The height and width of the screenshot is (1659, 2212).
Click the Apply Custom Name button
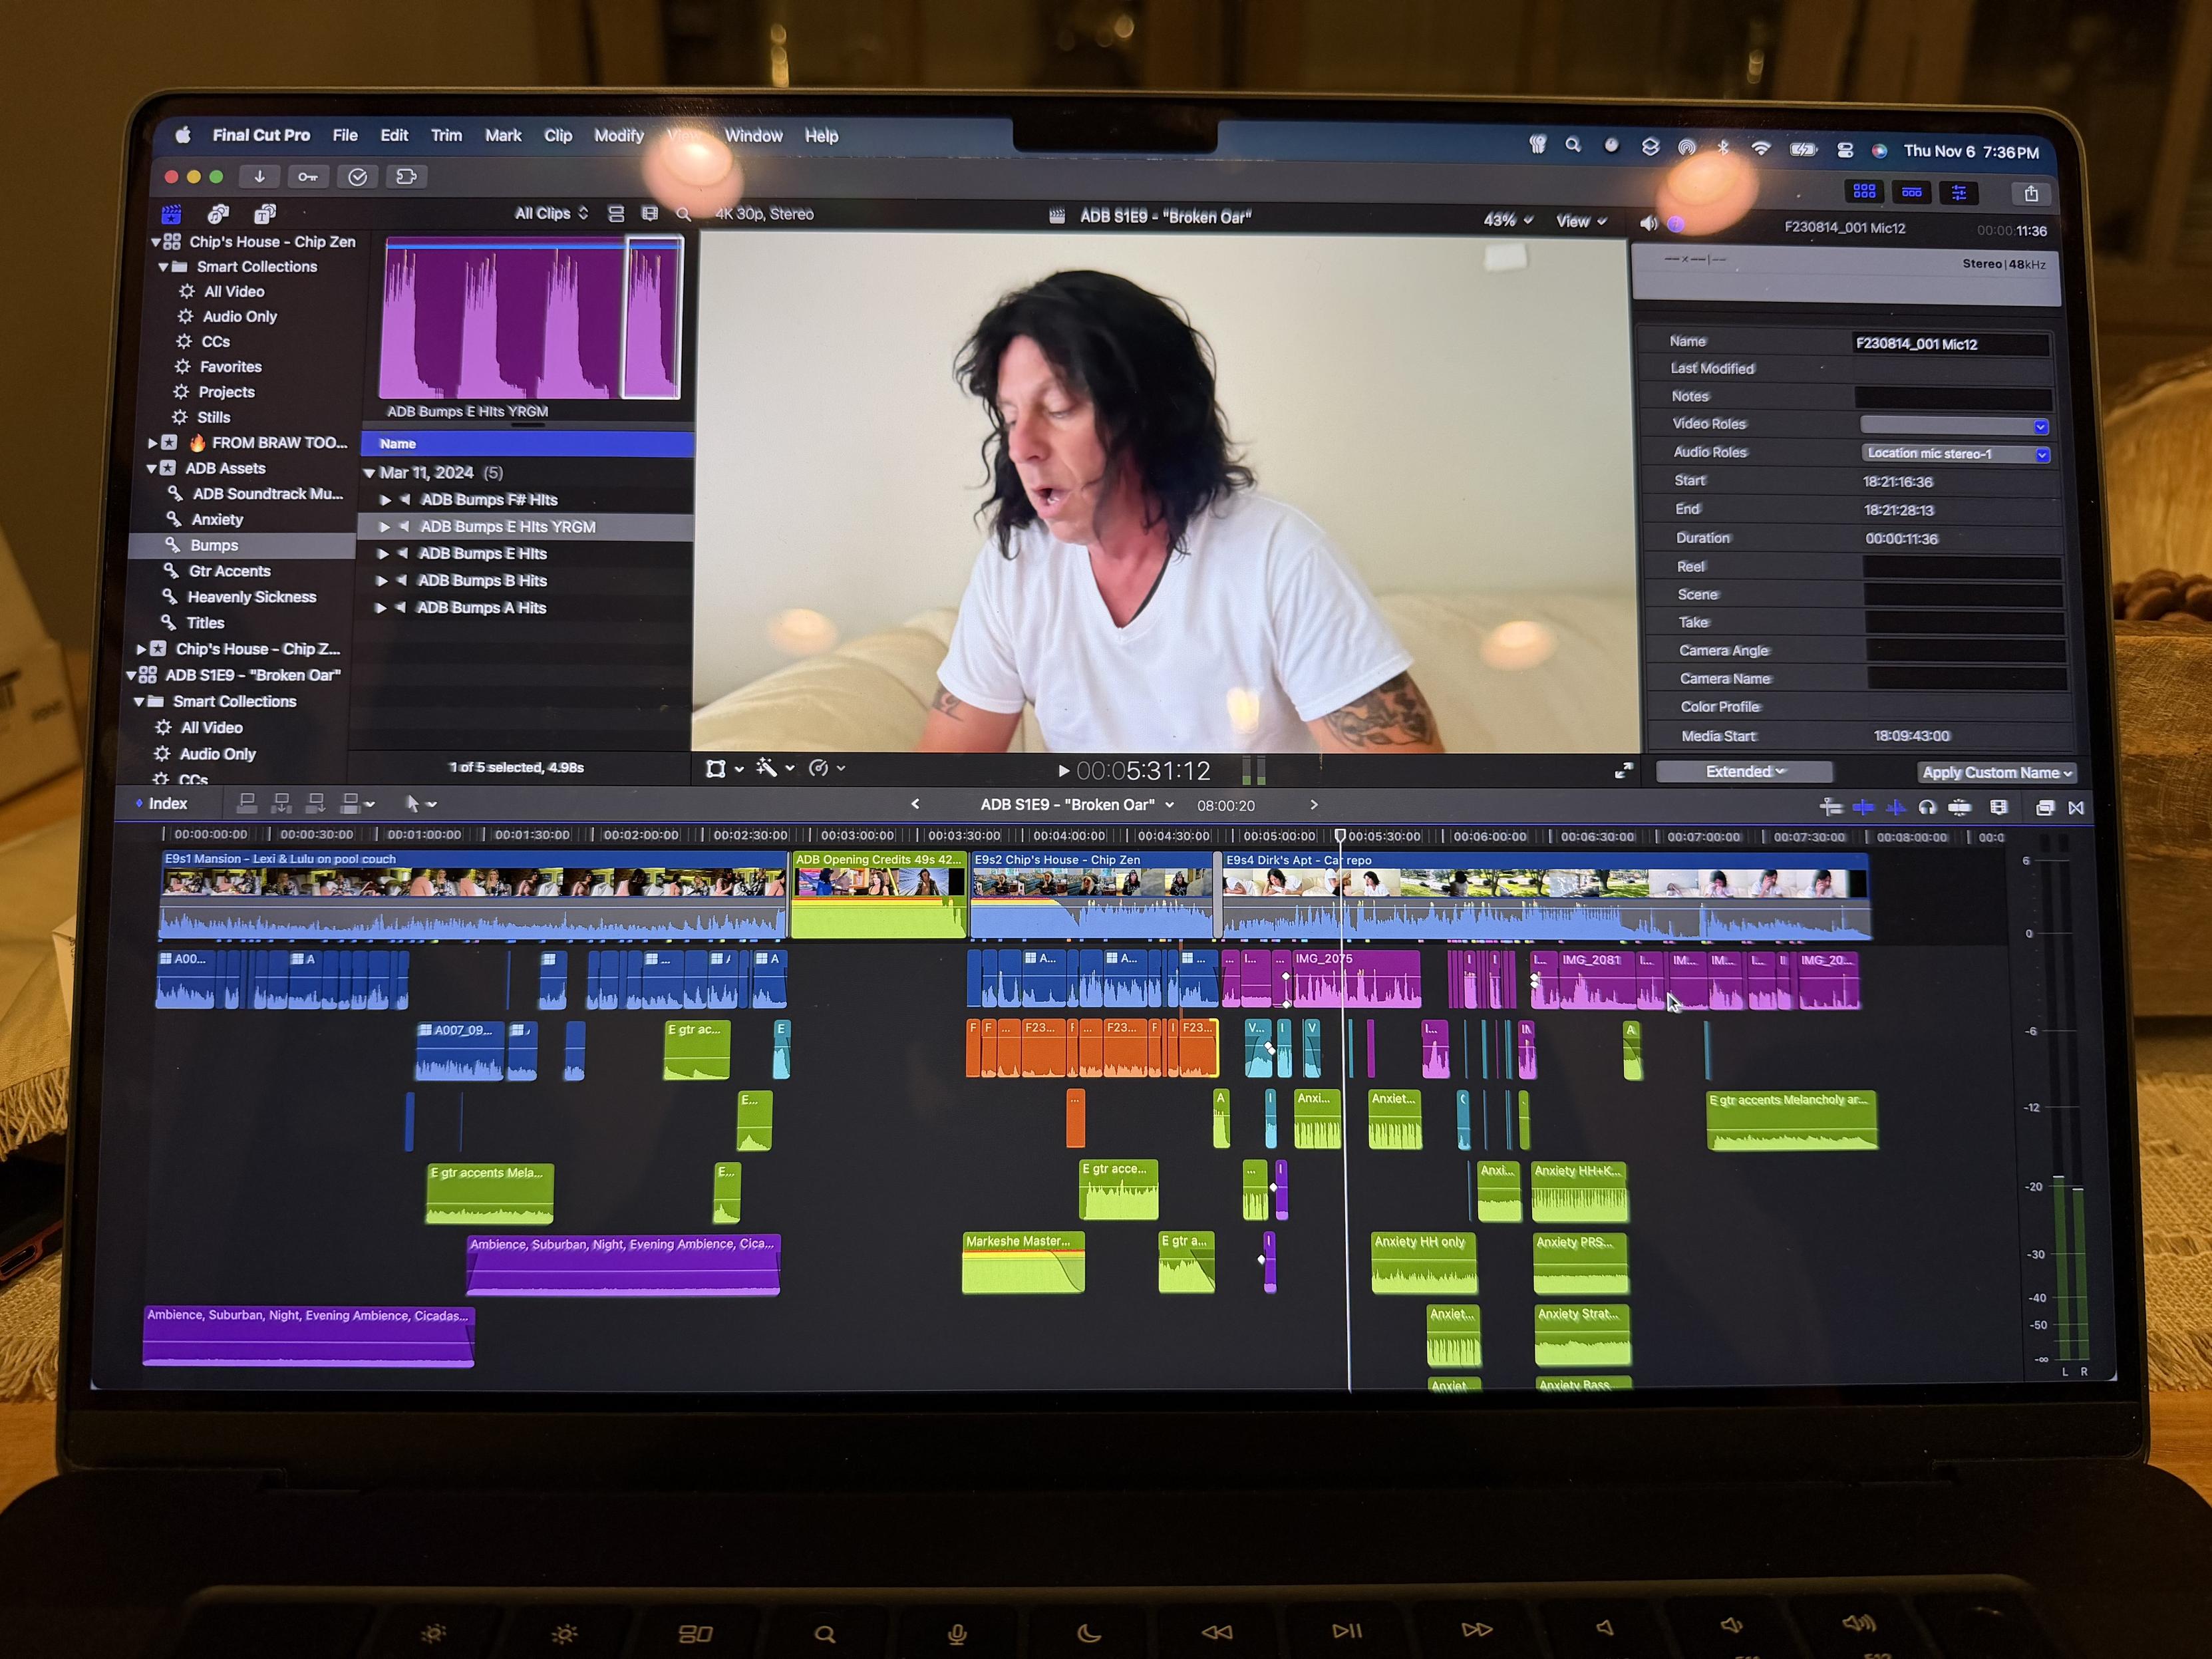pos(1996,772)
